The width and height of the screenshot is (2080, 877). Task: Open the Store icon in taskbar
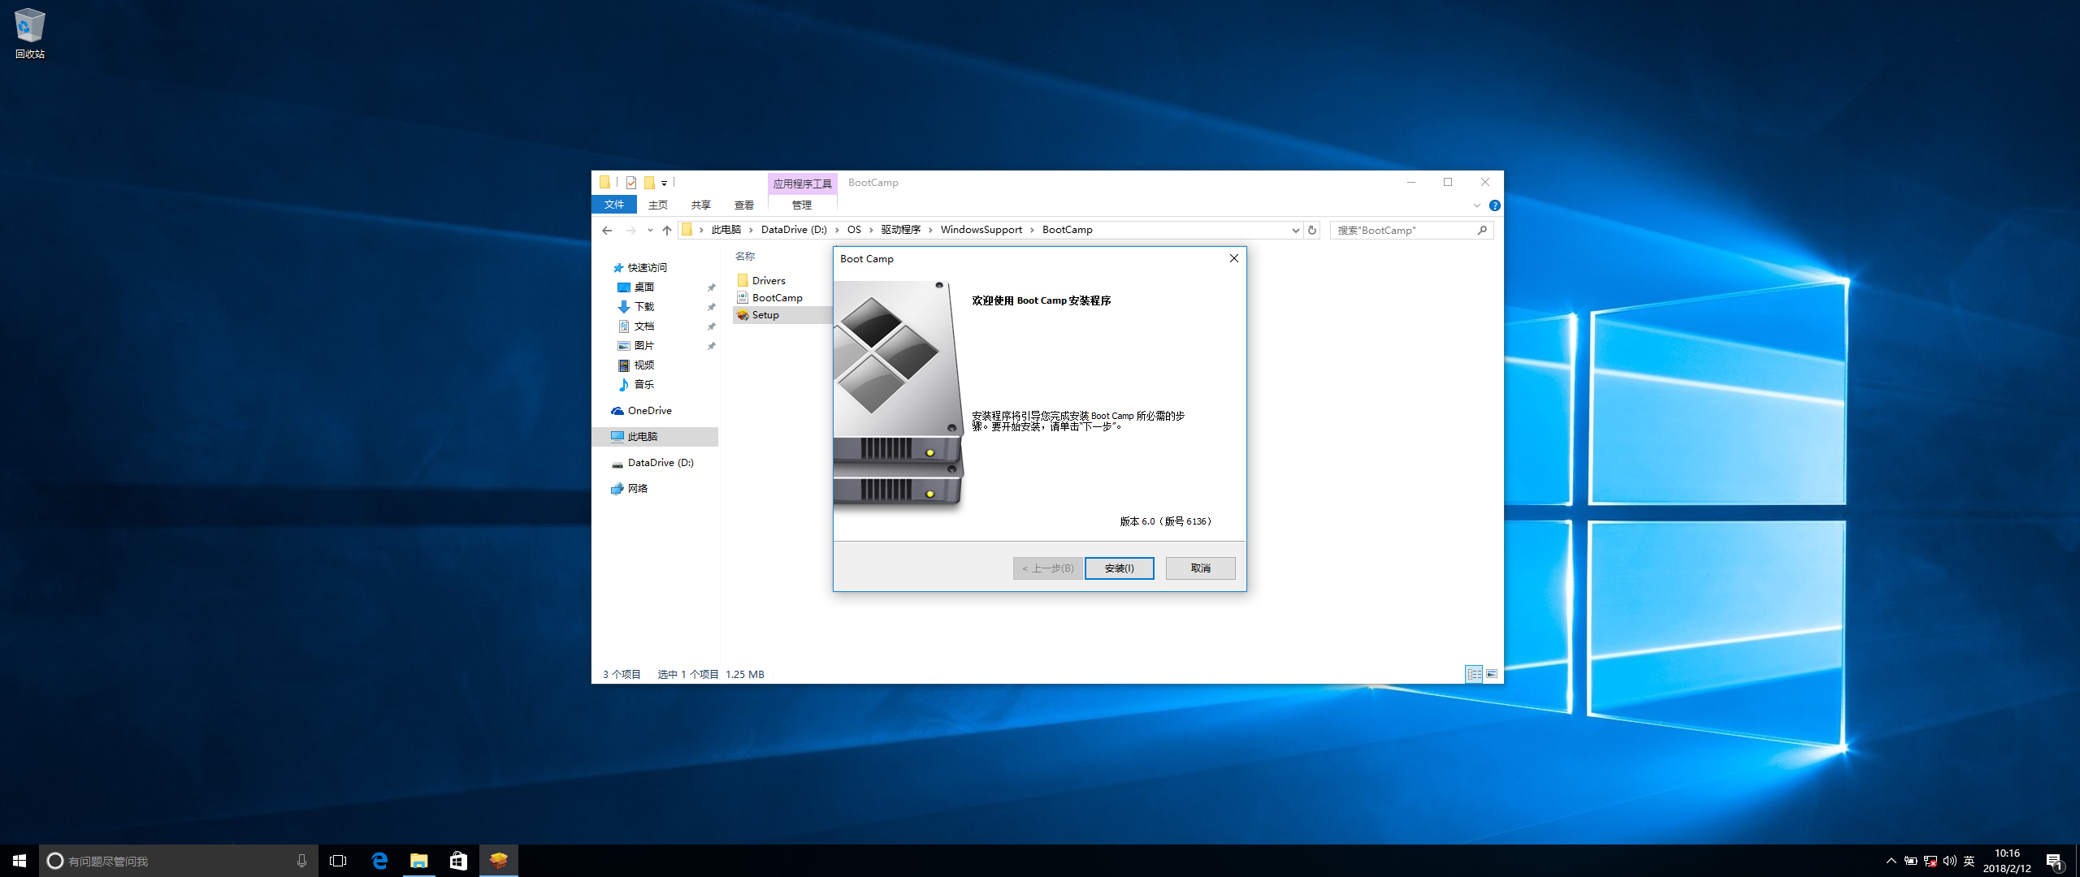click(x=458, y=861)
